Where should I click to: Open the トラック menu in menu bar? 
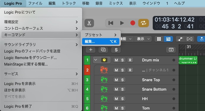(x=69, y=3)
